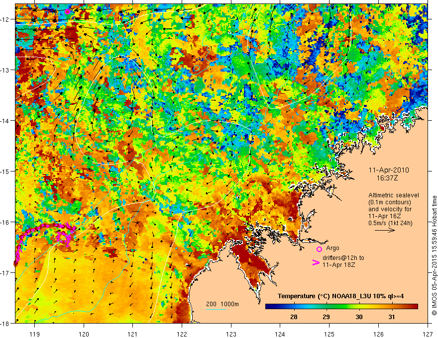This screenshot has width=438, height=338.
Task: Click the 'Argo' legend label
Action: pyautogui.click(x=332, y=248)
